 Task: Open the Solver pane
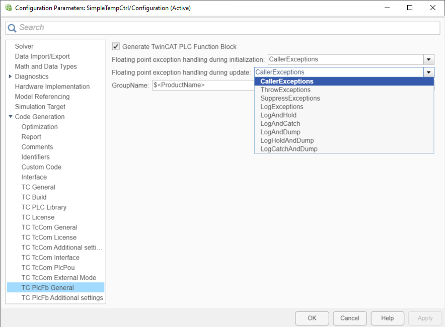(24, 46)
